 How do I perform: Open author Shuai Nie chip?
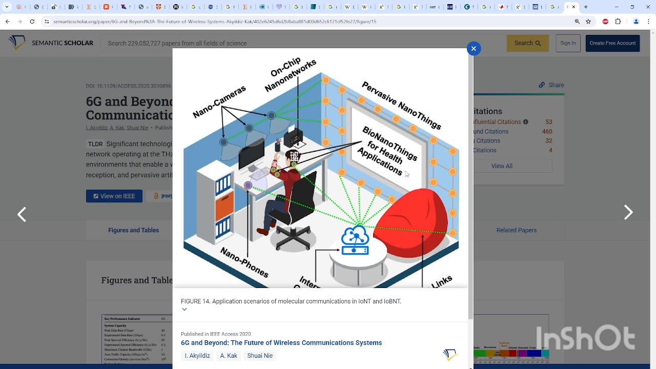point(260,356)
